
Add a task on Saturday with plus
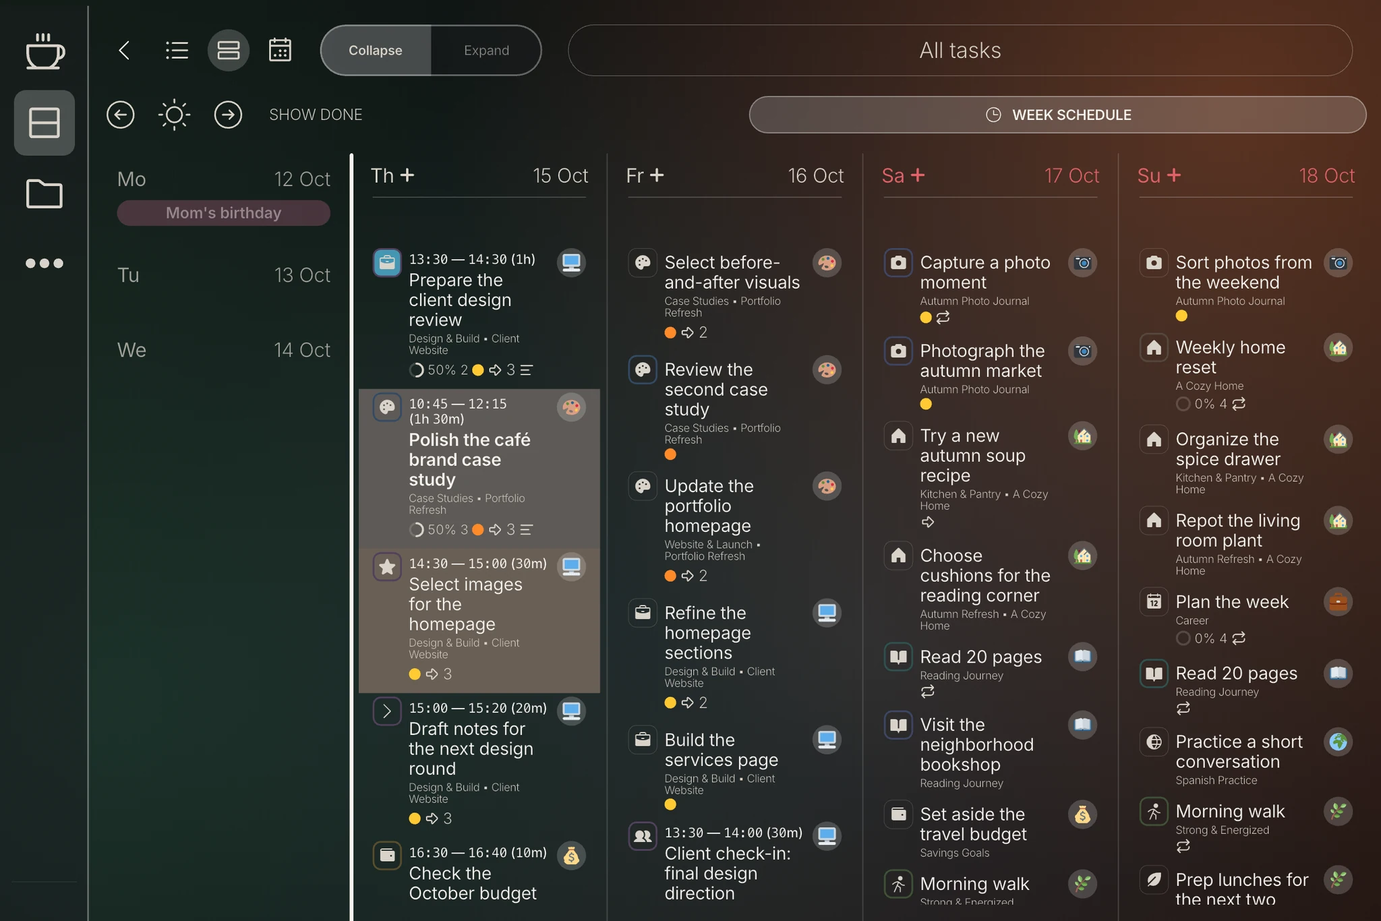coord(918,175)
